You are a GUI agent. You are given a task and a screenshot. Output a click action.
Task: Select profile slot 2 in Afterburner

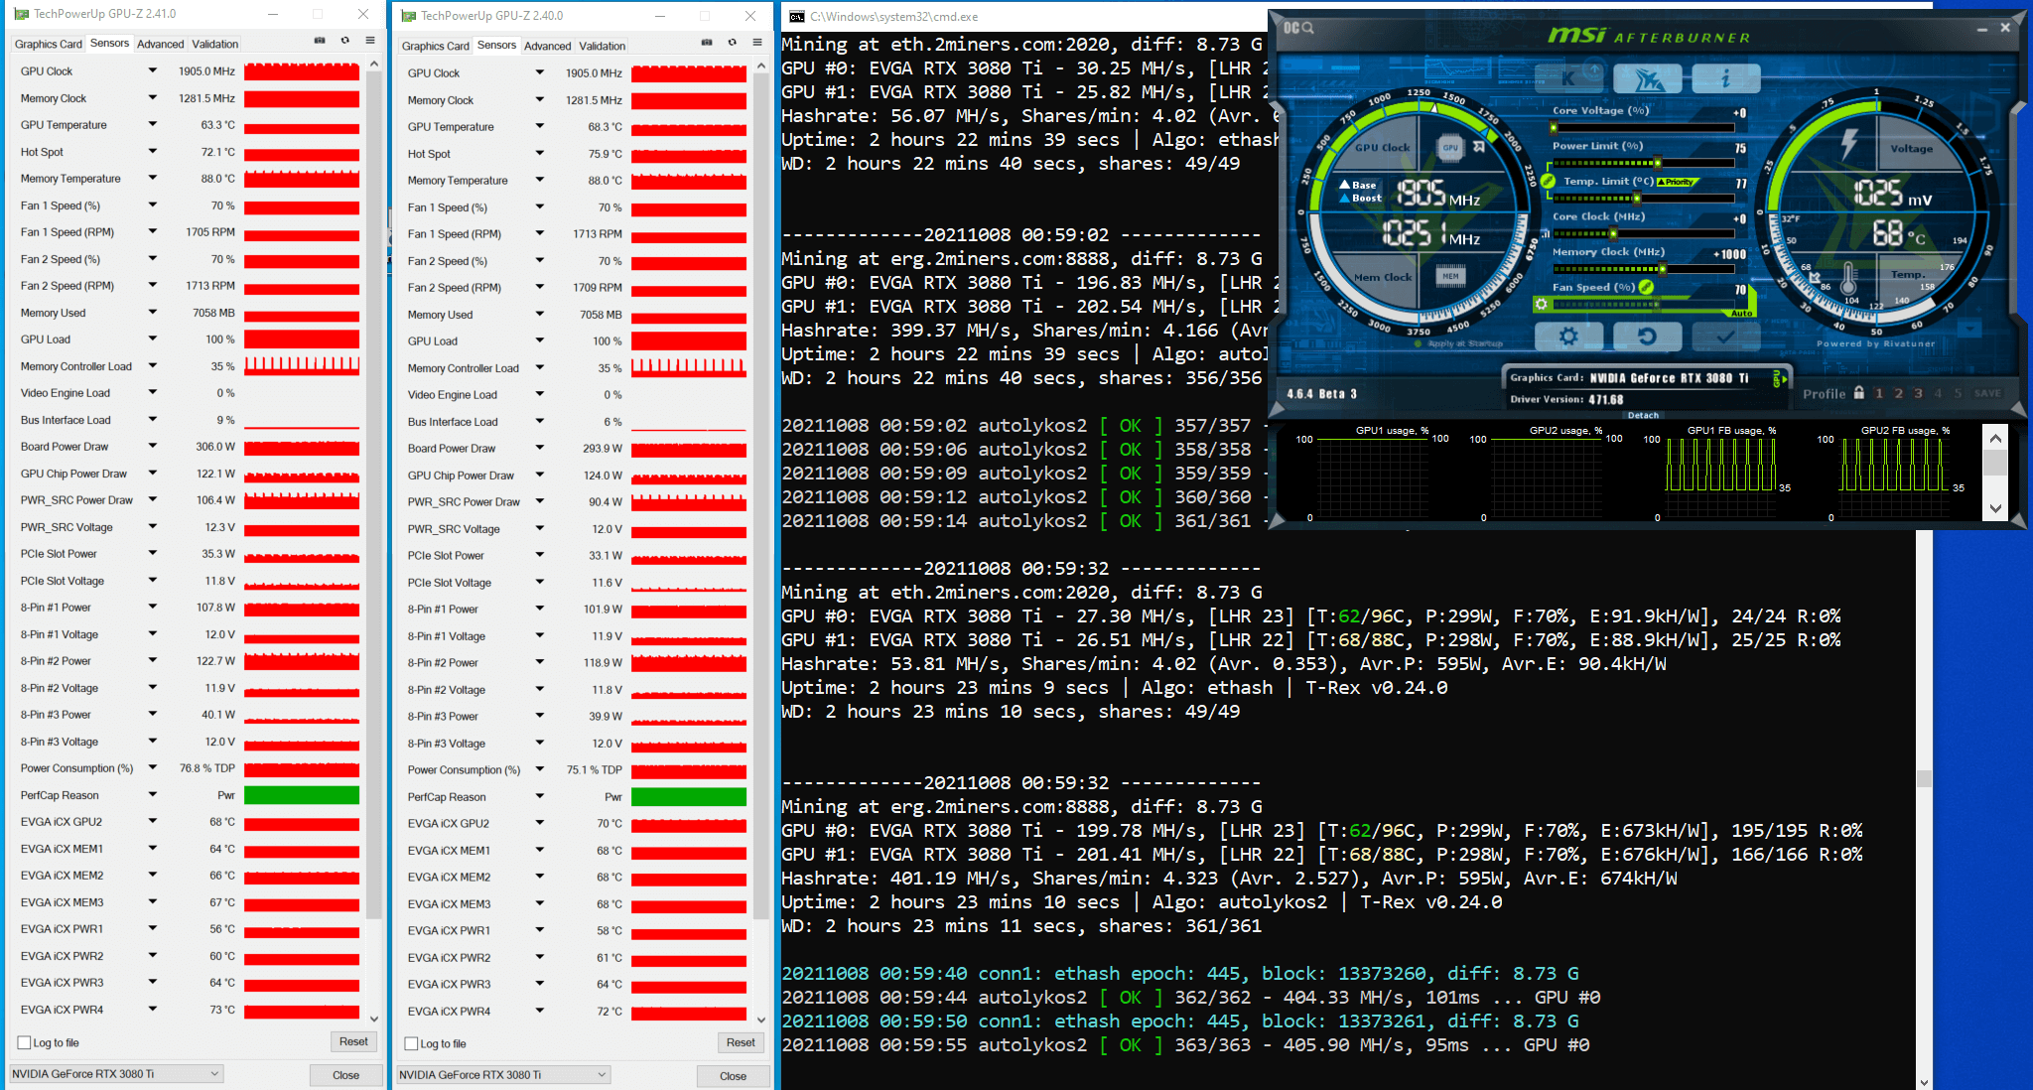click(1898, 394)
